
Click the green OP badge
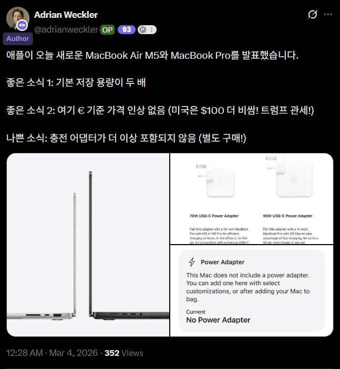point(107,30)
